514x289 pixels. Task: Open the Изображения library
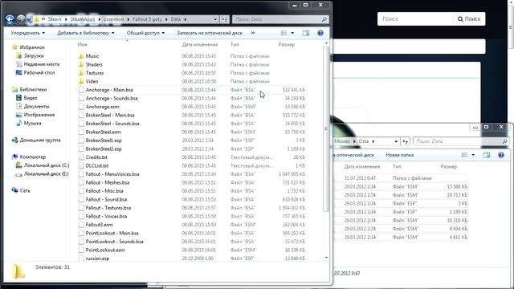[x=39, y=115]
